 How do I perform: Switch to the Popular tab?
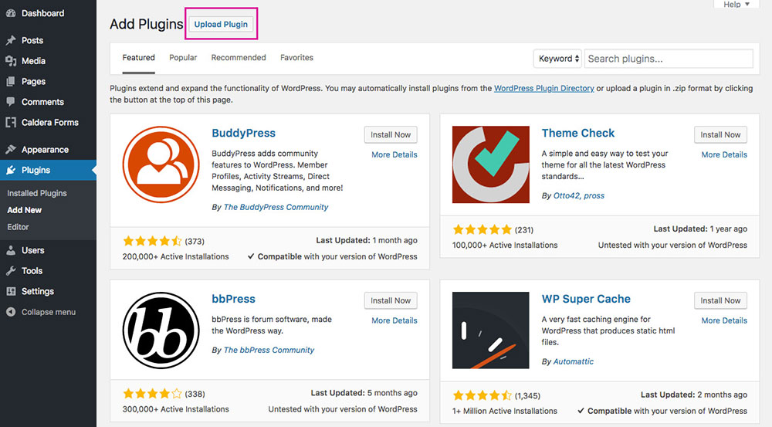coord(183,58)
